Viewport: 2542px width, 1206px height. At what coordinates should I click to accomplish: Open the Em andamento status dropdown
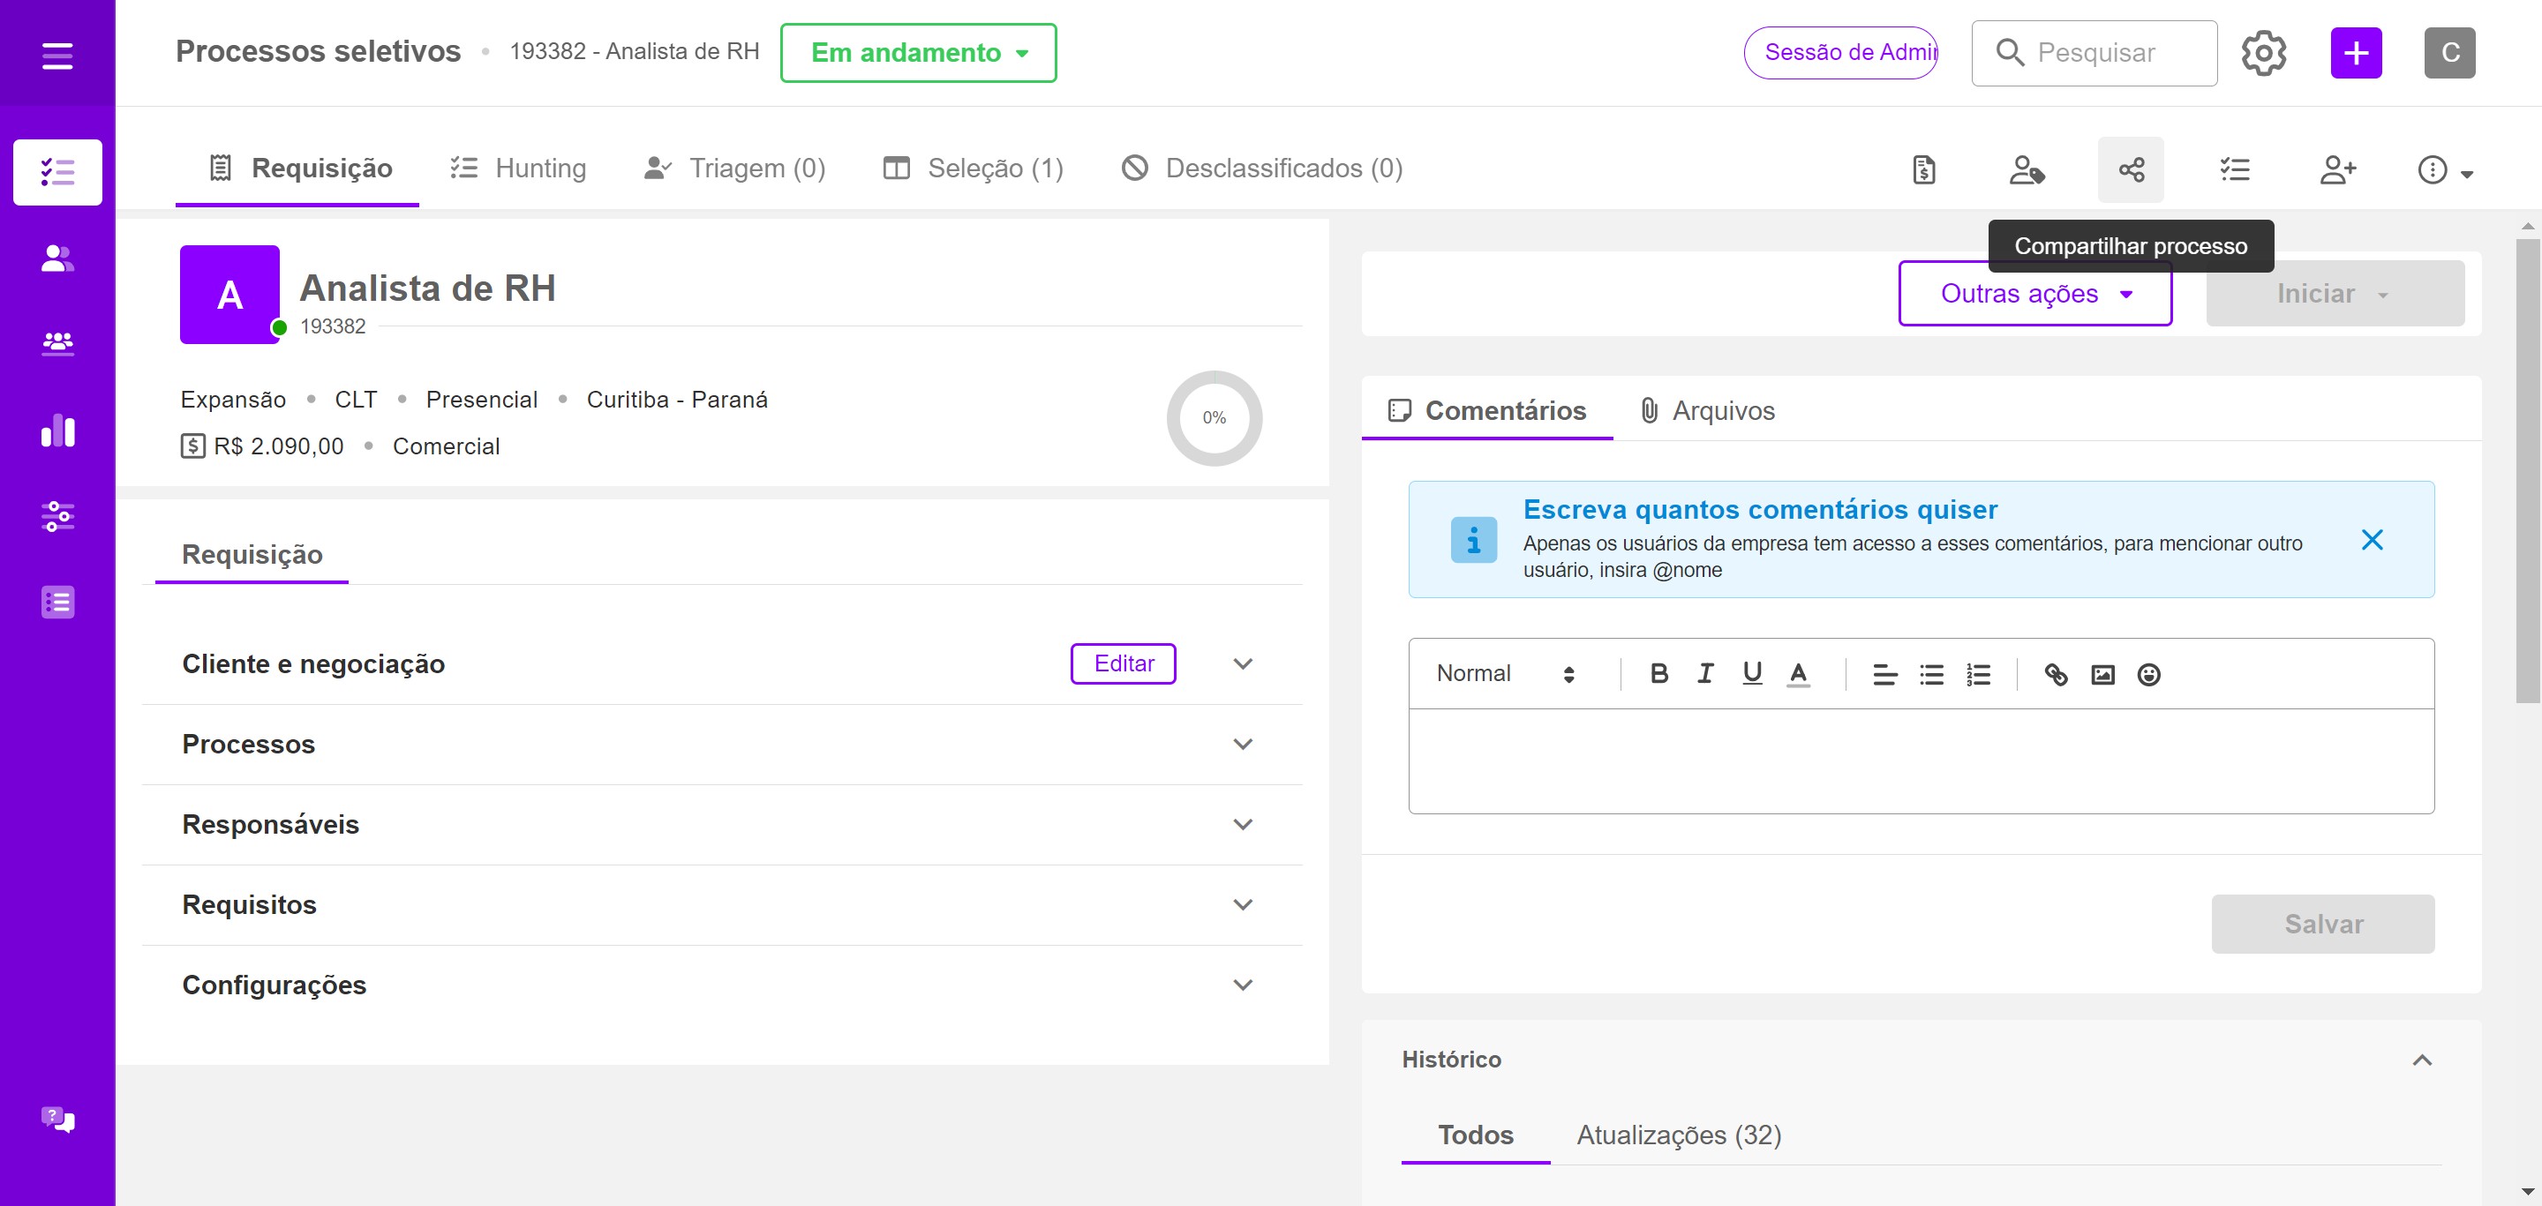[918, 53]
